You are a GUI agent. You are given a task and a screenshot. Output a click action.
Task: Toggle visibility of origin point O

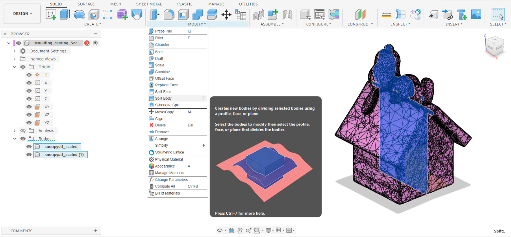pyautogui.click(x=29, y=75)
